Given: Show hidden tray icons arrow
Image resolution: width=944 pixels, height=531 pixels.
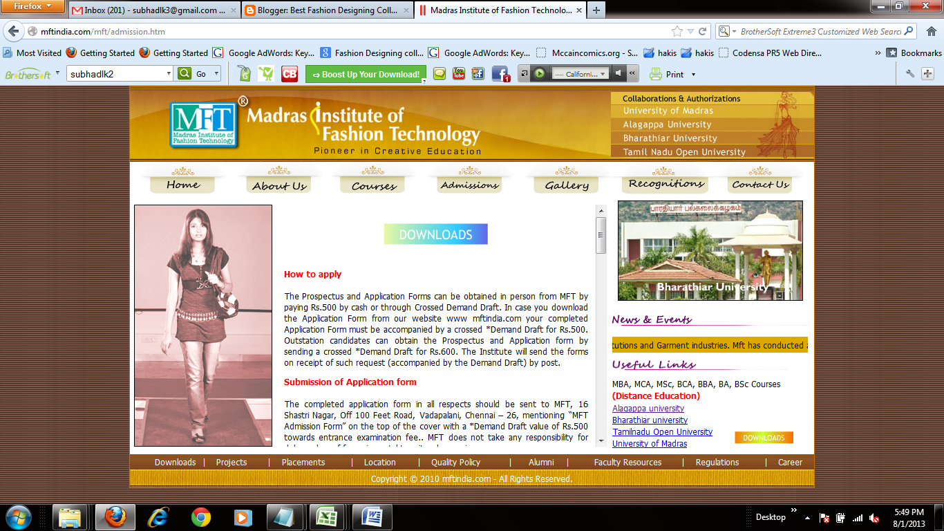Looking at the screenshot, I should click(807, 517).
